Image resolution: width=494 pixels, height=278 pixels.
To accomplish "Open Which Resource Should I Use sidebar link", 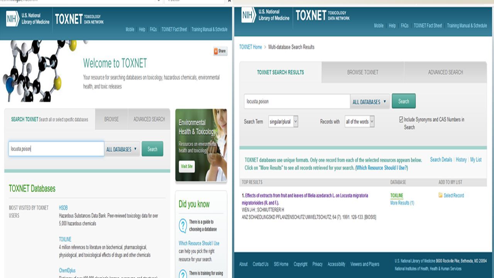I will pos(199,243).
